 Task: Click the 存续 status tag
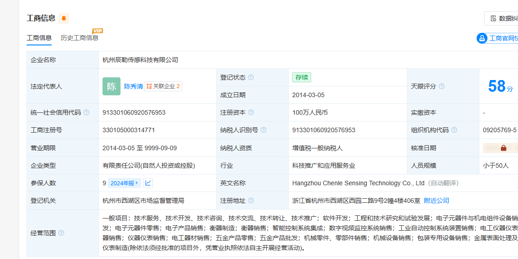302,77
